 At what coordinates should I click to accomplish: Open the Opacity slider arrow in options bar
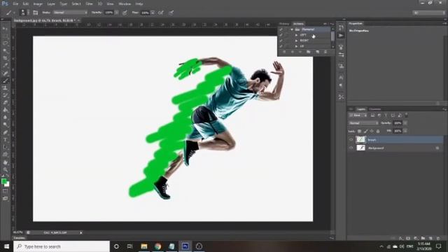(117, 13)
